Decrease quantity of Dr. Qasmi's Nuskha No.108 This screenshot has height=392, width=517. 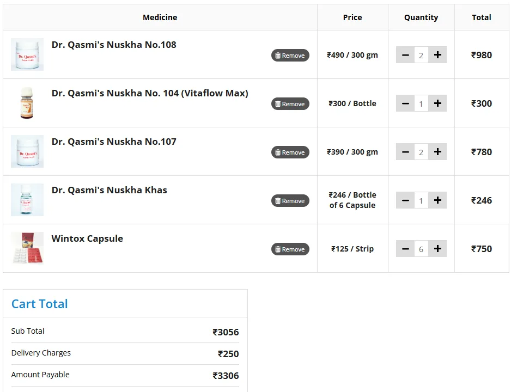(405, 55)
